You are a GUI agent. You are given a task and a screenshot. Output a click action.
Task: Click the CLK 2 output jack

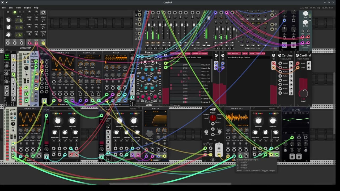pos(36,43)
